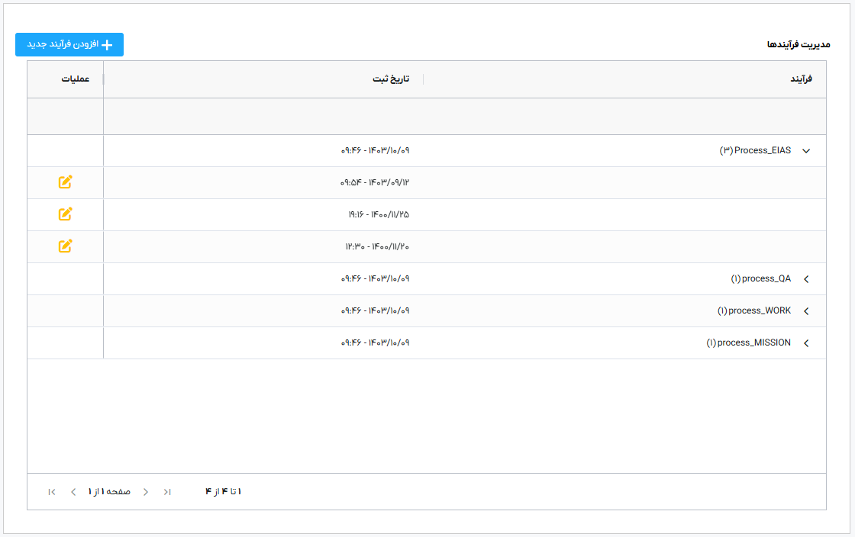855x537 pixels.
Task: Select the process_MISSION row label
Action: point(748,343)
